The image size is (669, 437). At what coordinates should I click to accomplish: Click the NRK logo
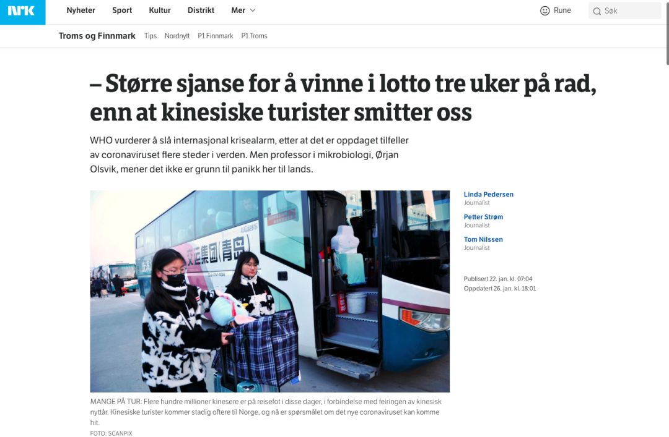(22, 12)
